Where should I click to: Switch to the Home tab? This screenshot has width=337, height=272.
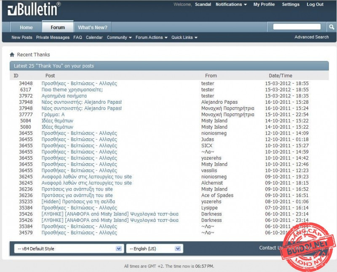click(26, 27)
